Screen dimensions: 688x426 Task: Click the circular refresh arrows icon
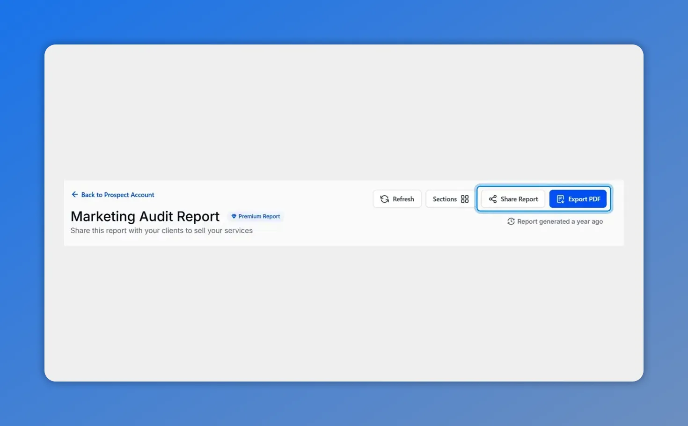384,198
